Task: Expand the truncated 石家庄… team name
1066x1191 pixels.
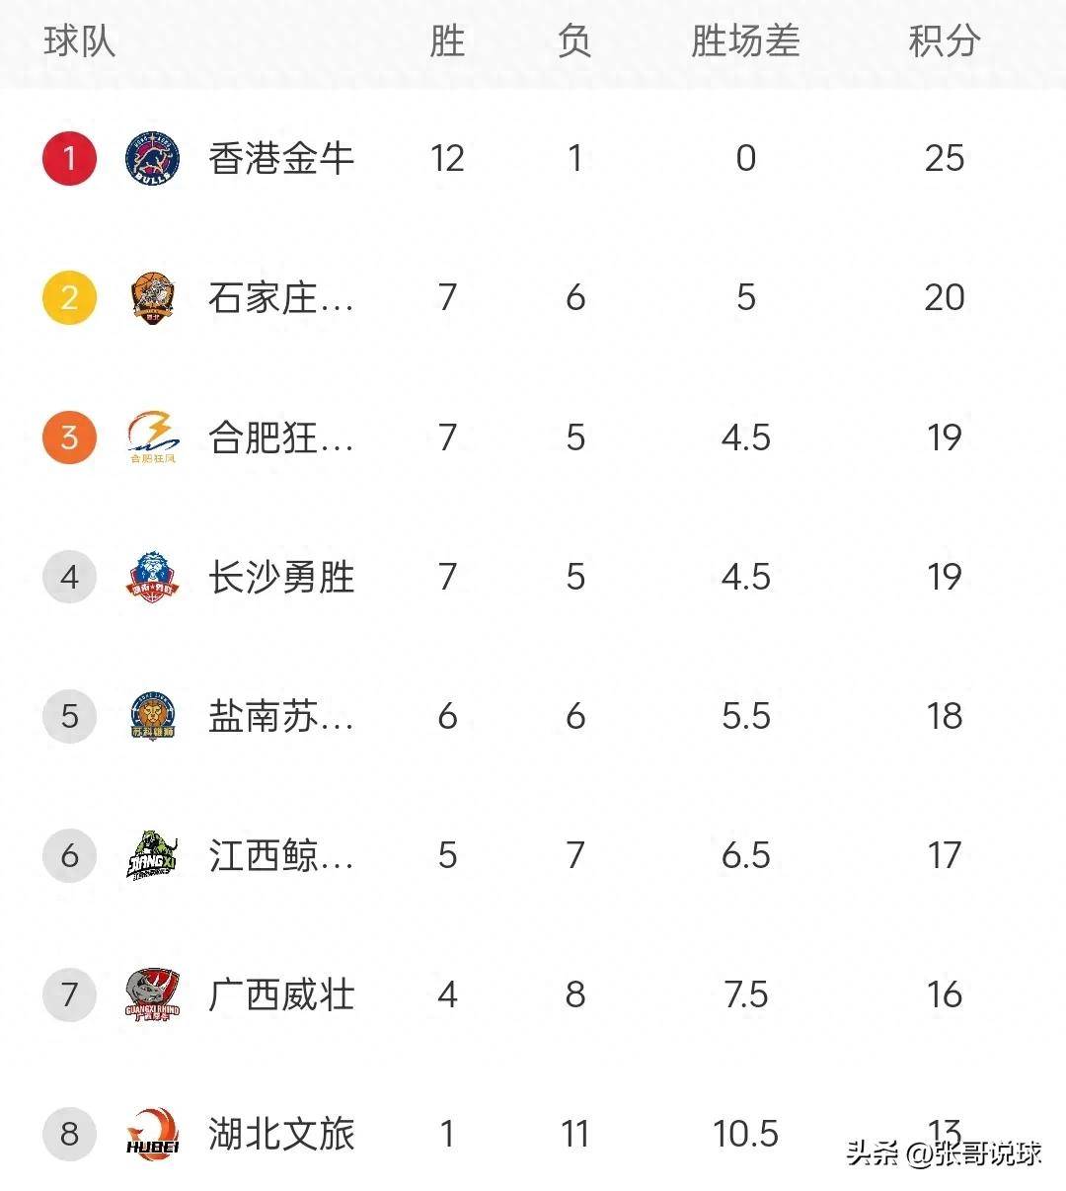Action: click(281, 298)
